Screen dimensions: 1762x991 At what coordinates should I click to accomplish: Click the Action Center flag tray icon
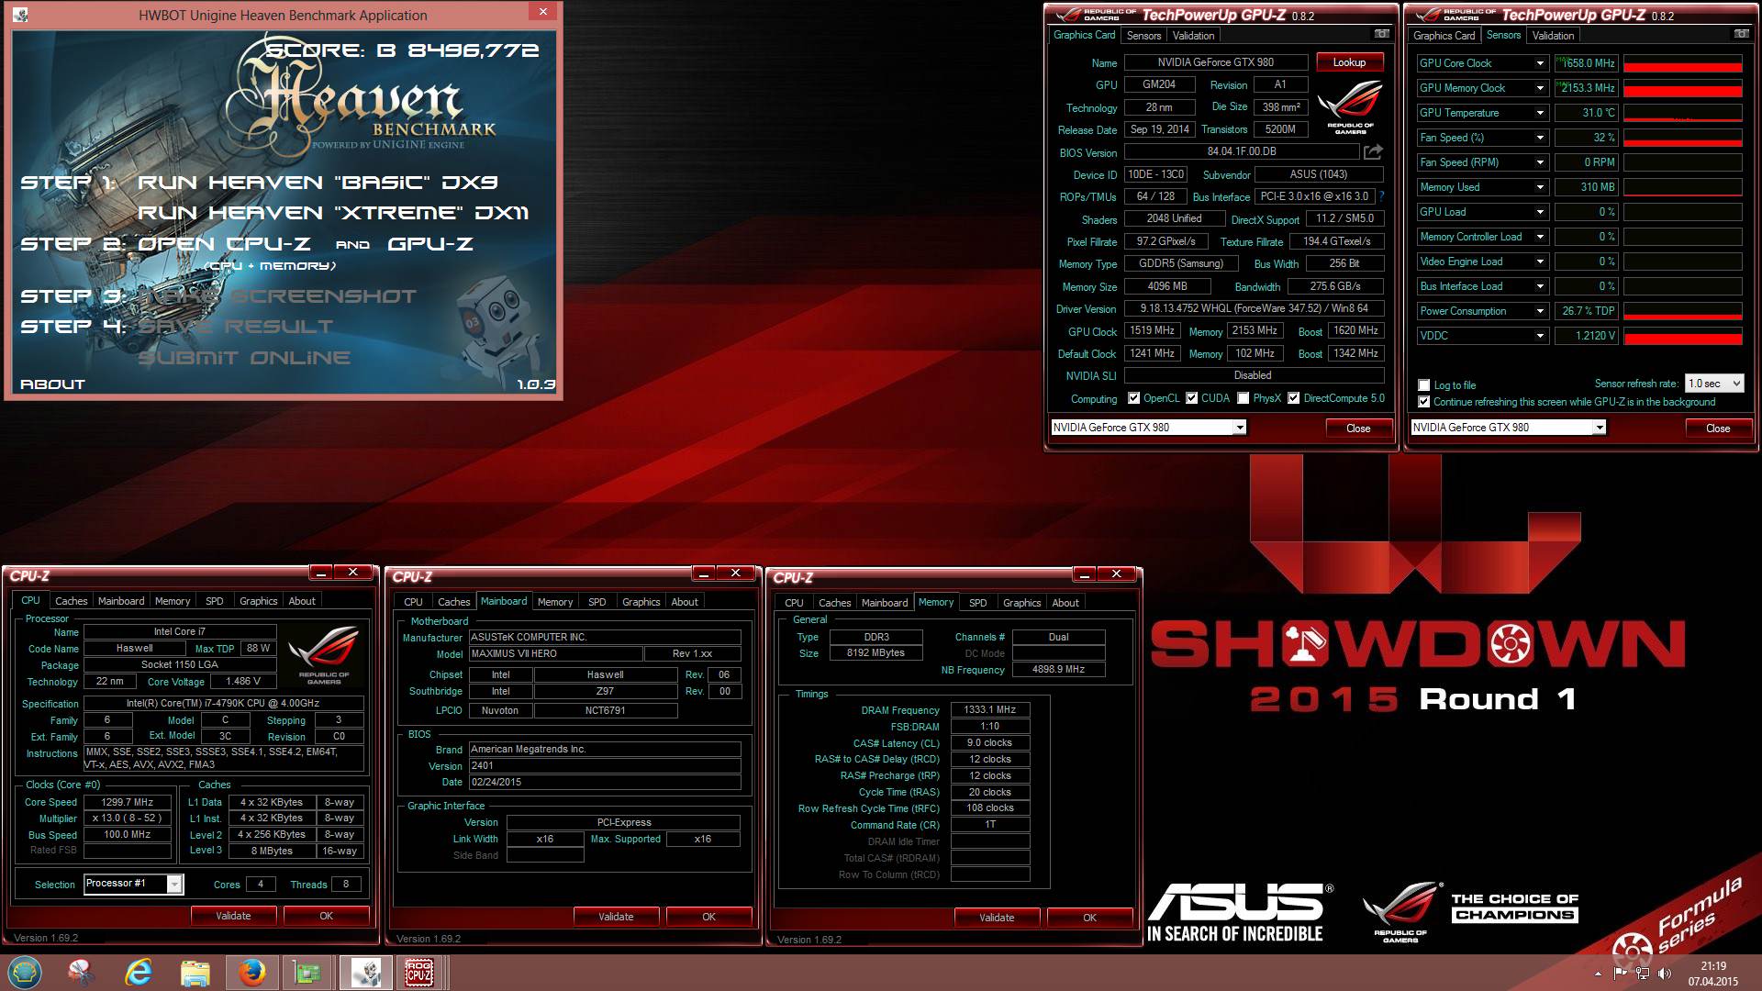click(x=1621, y=974)
